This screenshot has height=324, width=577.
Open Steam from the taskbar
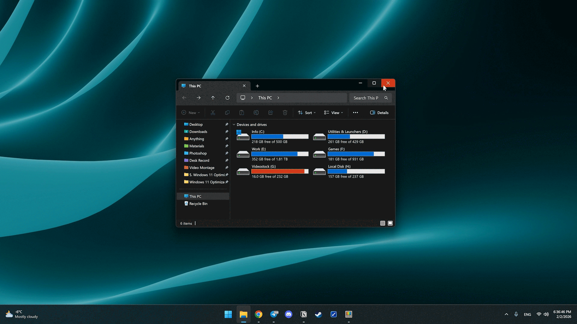click(x=319, y=314)
